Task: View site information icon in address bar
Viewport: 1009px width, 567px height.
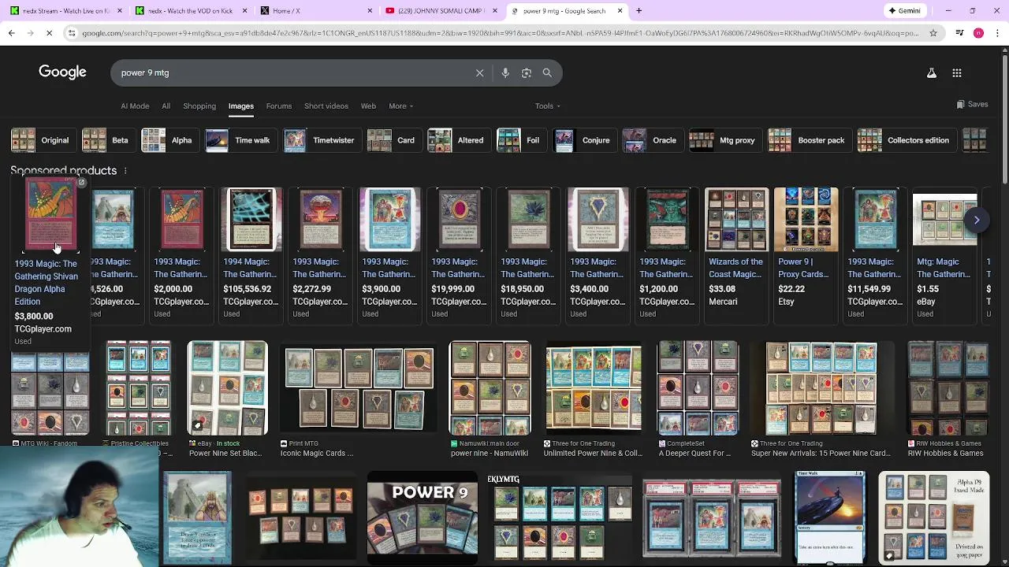Action: point(72,33)
